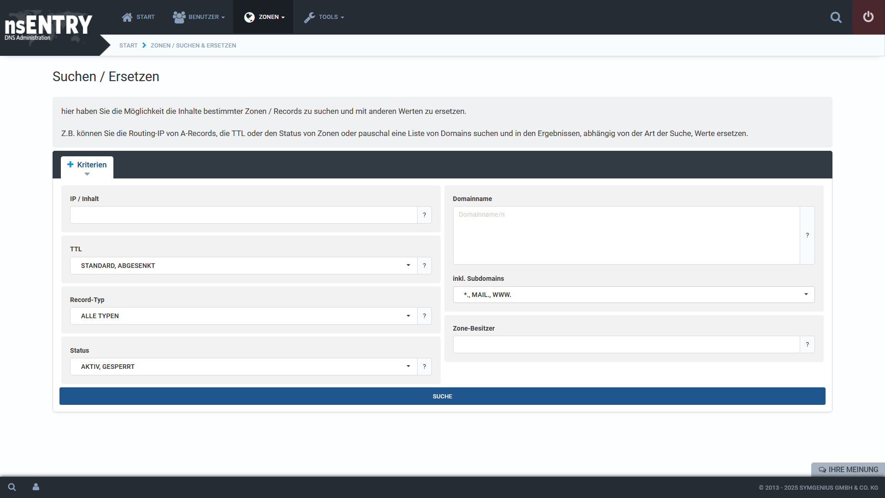Click help icon beside Record-Typ dropdown

click(x=424, y=316)
